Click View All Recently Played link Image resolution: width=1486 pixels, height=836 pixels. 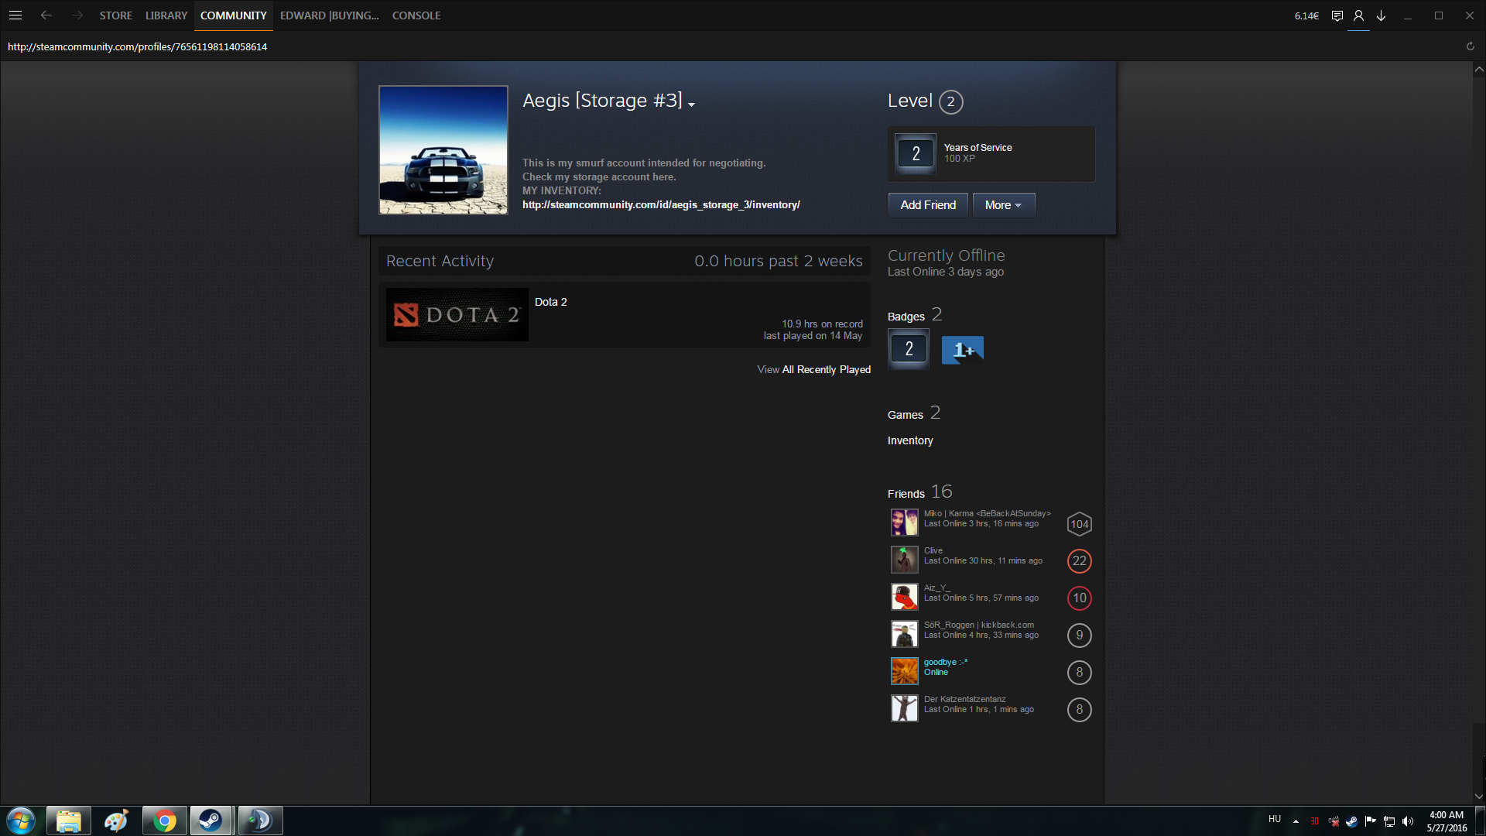[x=813, y=370]
